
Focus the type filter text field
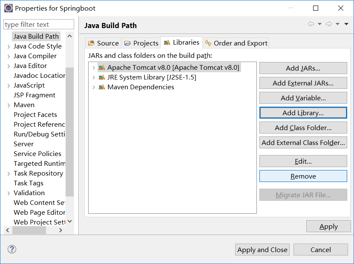pyautogui.click(x=39, y=24)
